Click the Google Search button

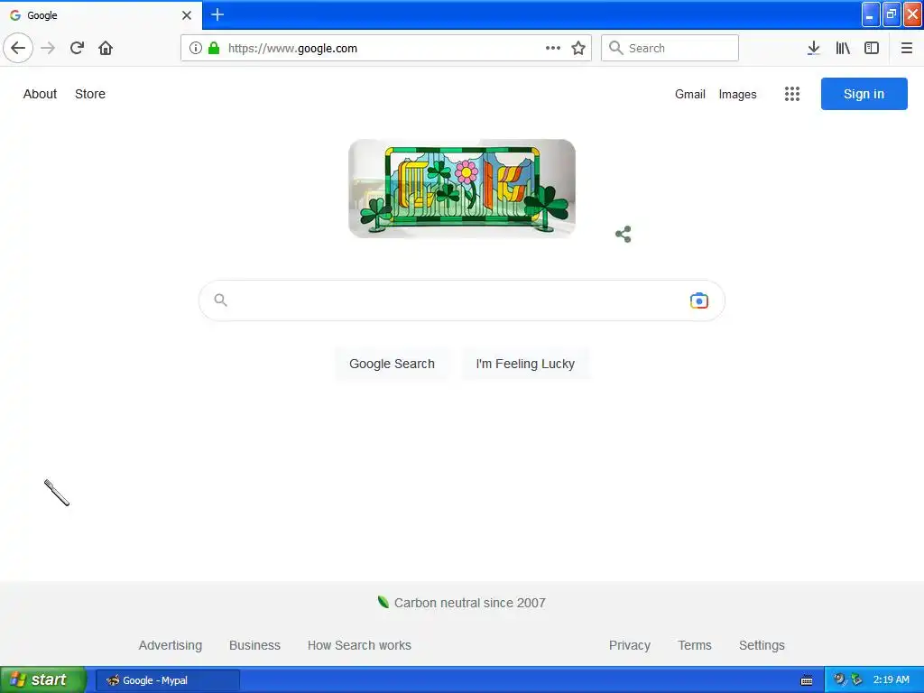(392, 364)
